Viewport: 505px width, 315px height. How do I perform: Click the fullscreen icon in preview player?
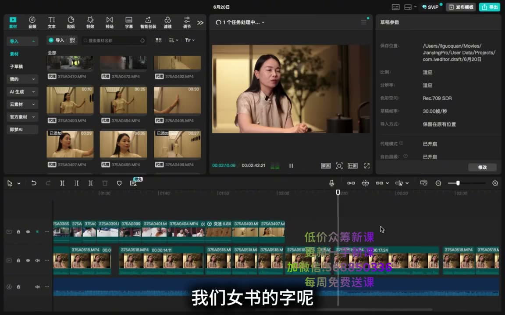(367, 165)
